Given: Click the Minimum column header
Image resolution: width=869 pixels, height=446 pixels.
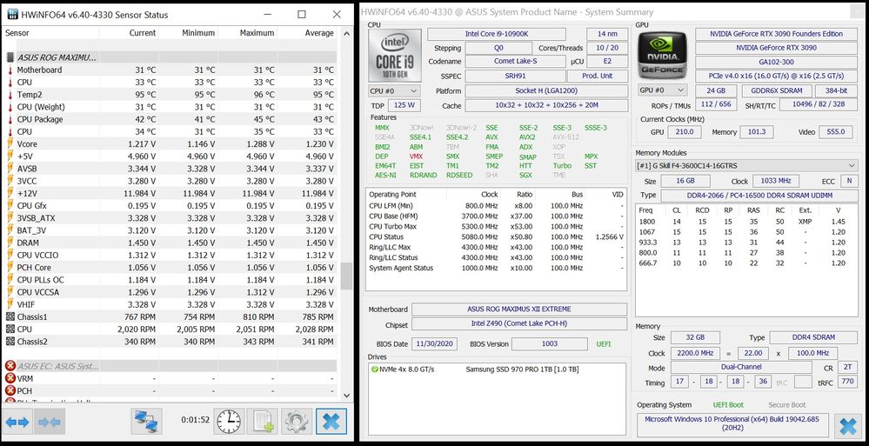Looking at the screenshot, I should (x=189, y=33).
